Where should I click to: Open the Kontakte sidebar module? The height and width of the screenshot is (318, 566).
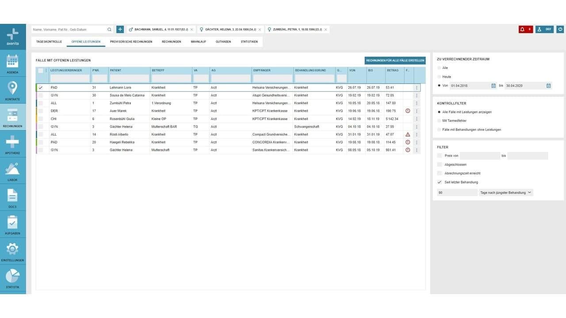(x=12, y=90)
